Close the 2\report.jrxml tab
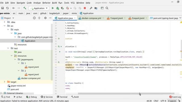The width and height of the screenshot is (182, 102). pos(146,18)
